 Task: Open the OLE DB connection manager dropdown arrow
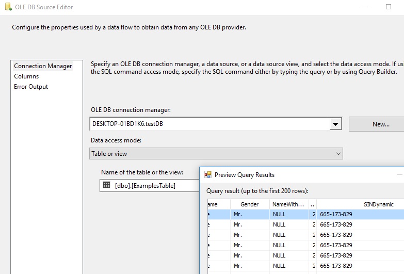point(335,124)
